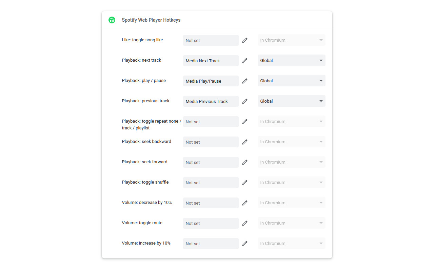Click the label Volume: decrease by 10%
This screenshot has width=434, height=271.
click(x=147, y=203)
